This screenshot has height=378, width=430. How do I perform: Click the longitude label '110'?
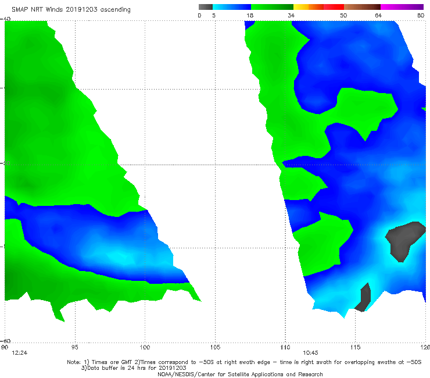pyautogui.click(x=285, y=347)
